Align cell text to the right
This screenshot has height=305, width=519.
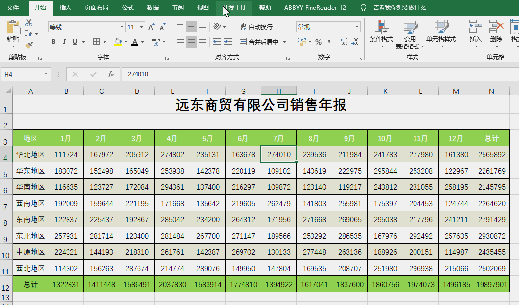tap(202, 42)
